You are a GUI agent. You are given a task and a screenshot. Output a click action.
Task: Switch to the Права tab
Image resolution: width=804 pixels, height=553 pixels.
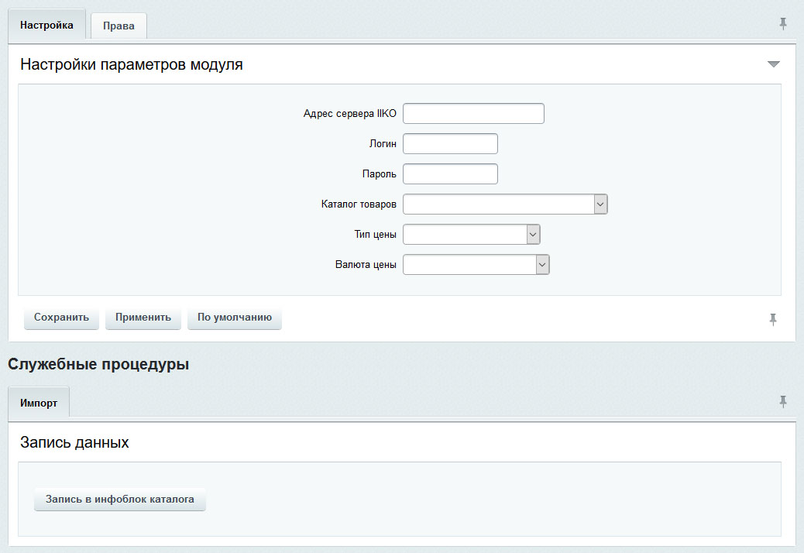pyautogui.click(x=119, y=26)
